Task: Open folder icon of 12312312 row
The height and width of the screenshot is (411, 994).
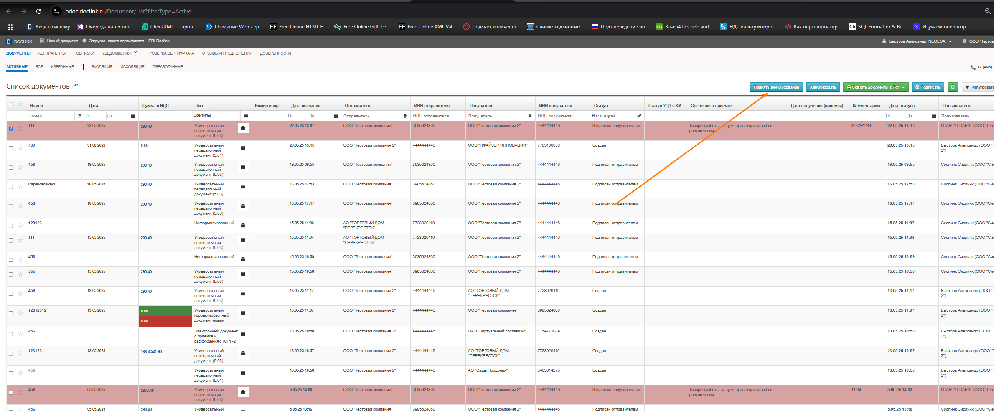Action: tap(243, 313)
